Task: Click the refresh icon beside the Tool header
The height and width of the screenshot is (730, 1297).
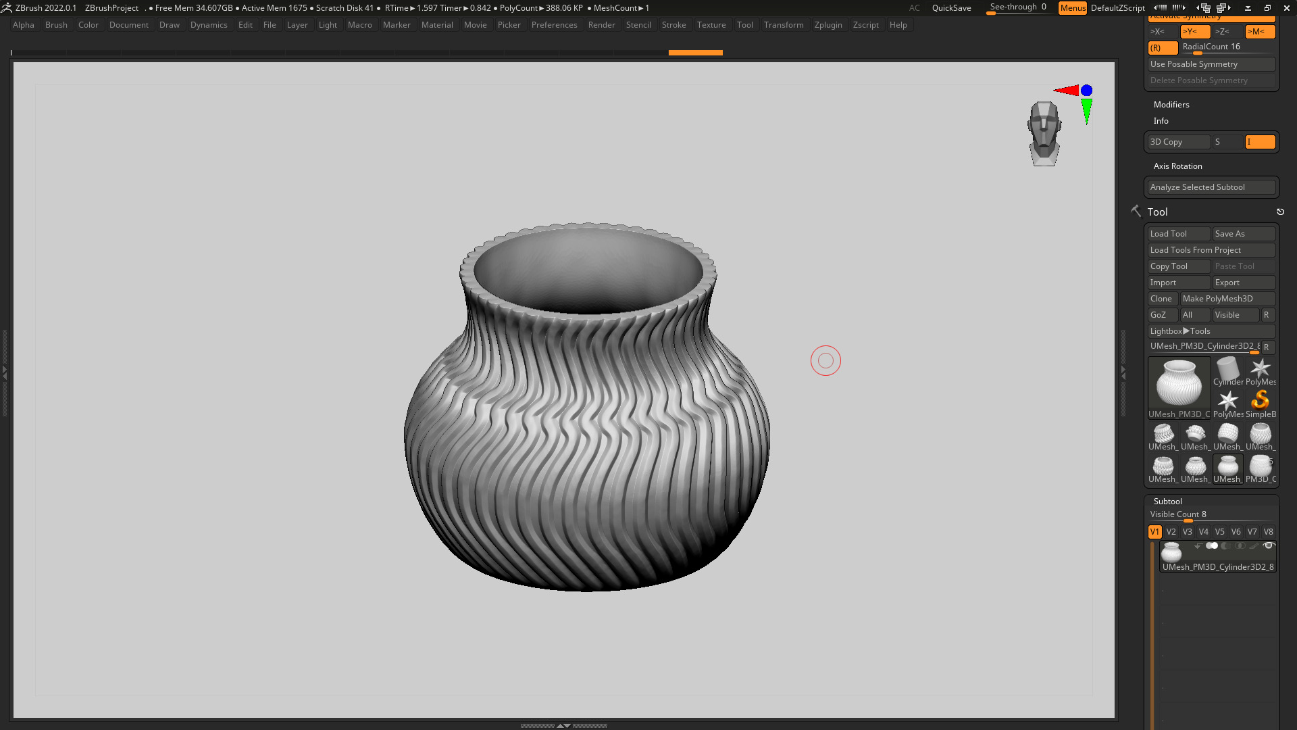Action: [x=1280, y=212]
